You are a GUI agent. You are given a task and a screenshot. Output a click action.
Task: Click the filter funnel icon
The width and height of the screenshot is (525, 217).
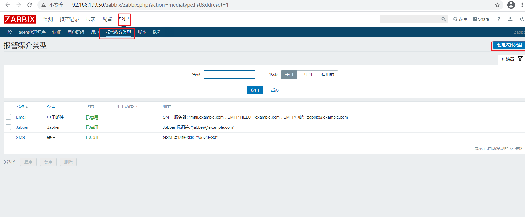pyautogui.click(x=520, y=59)
